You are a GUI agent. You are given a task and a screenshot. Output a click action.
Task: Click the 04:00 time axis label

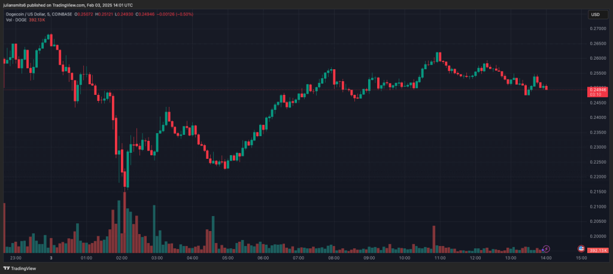(192, 258)
